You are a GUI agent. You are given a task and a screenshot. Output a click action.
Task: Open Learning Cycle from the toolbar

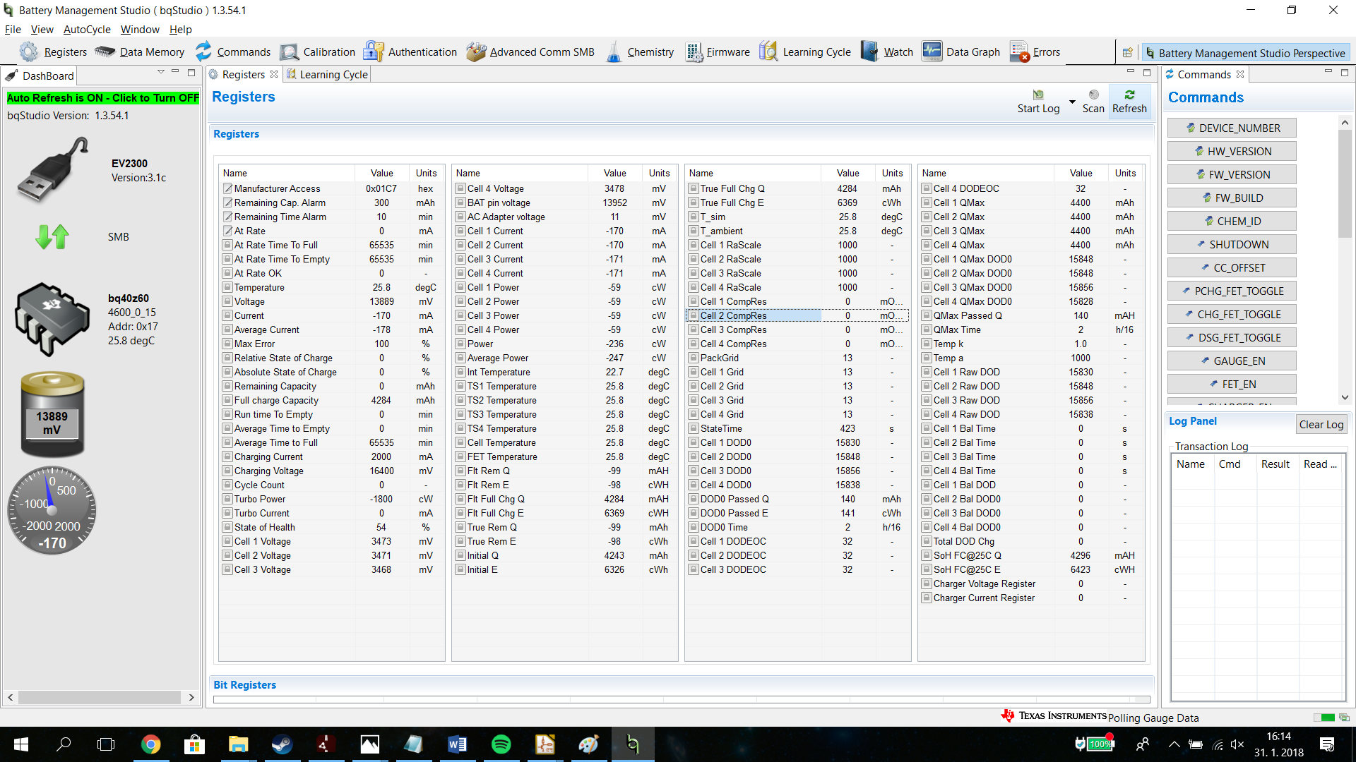(804, 52)
